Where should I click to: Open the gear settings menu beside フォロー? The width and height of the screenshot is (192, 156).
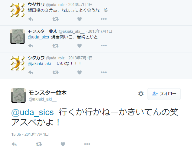(141, 94)
